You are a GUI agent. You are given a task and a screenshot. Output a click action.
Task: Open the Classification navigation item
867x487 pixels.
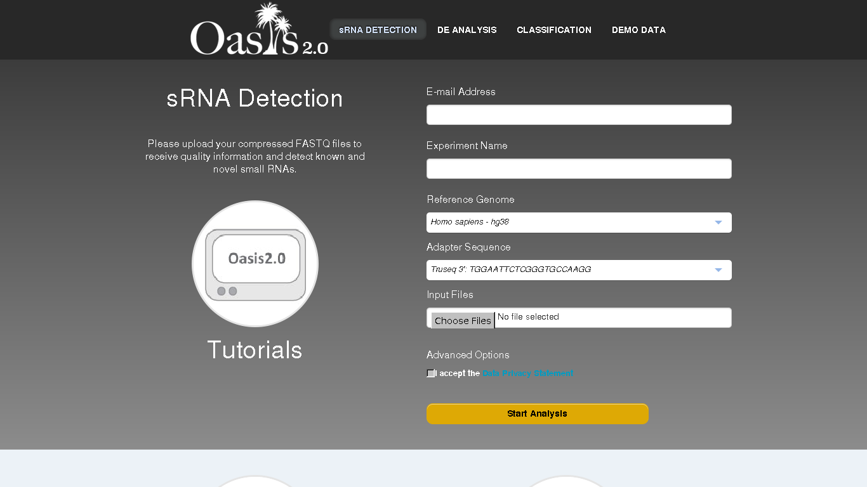point(553,30)
